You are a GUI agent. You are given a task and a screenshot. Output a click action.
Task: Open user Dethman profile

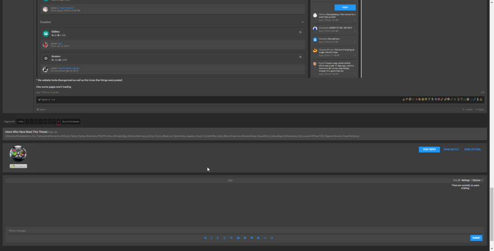140,136
